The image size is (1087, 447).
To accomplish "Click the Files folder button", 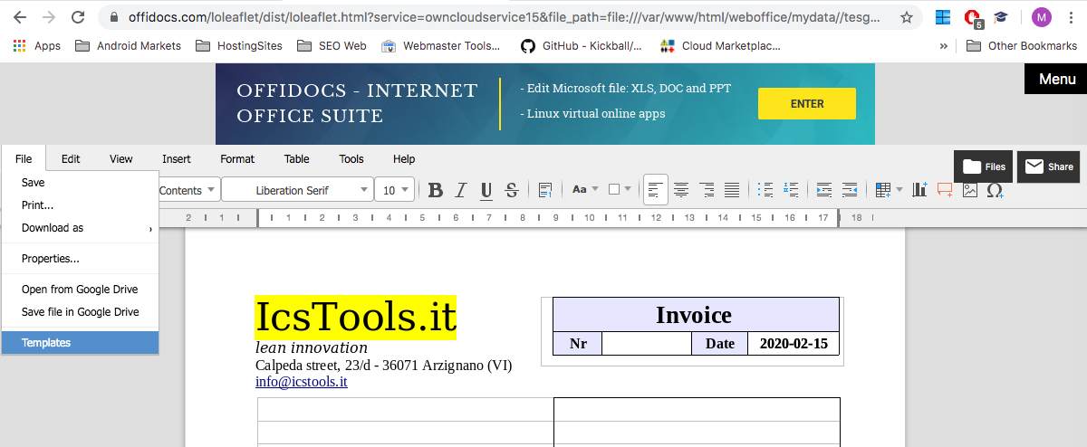I will pos(983,166).
